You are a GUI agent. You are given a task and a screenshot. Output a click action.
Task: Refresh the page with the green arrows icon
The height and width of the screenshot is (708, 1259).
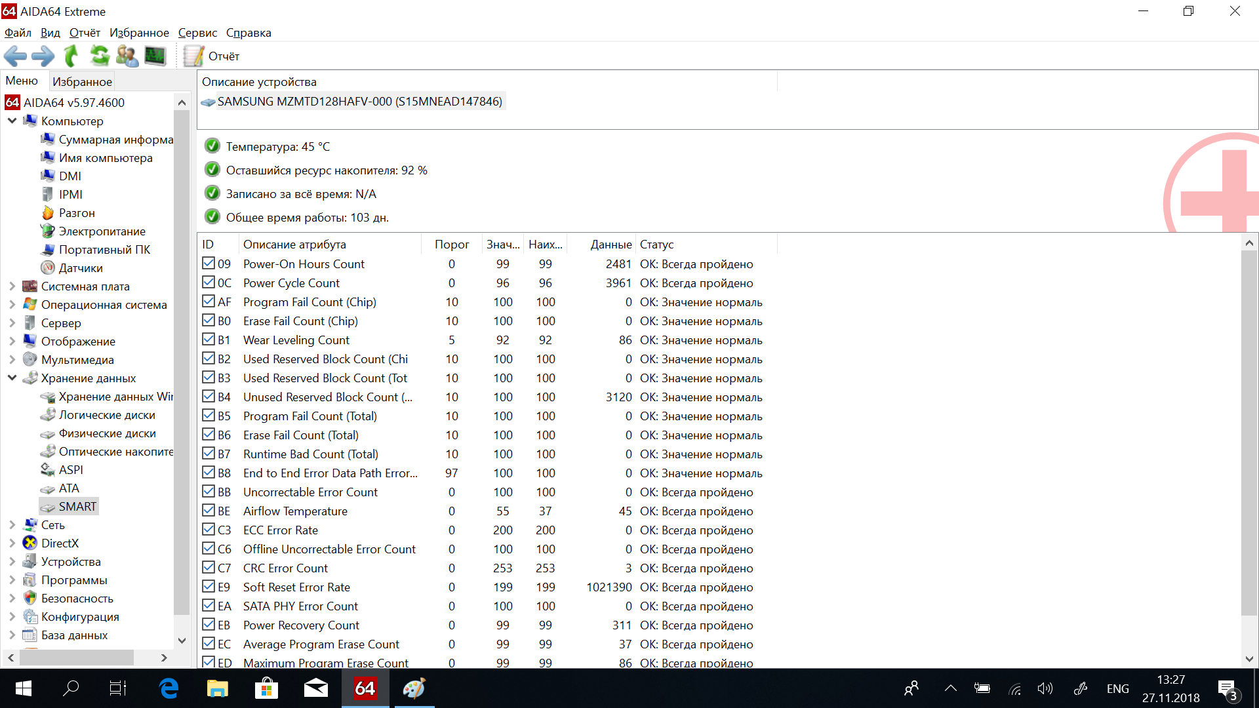pos(100,56)
